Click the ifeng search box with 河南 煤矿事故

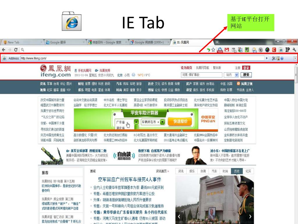click(201, 75)
